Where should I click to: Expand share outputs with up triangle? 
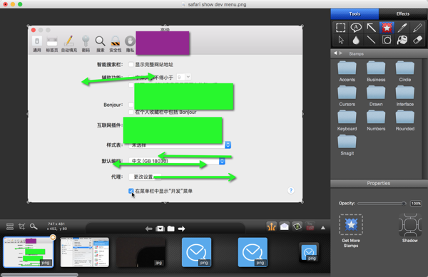(x=323, y=228)
